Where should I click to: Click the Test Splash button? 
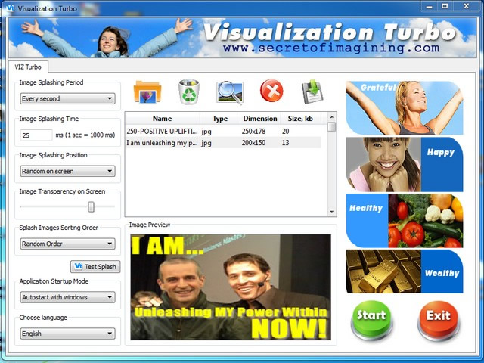click(x=95, y=267)
